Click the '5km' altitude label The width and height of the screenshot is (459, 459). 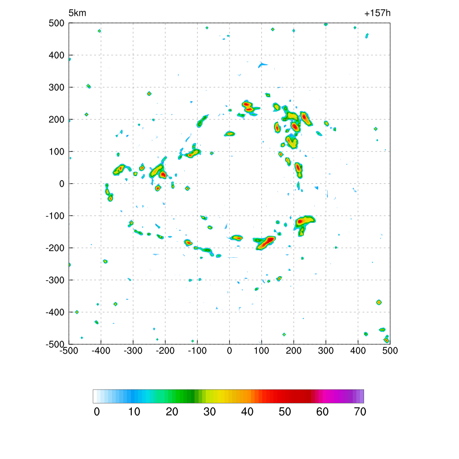coord(77,13)
